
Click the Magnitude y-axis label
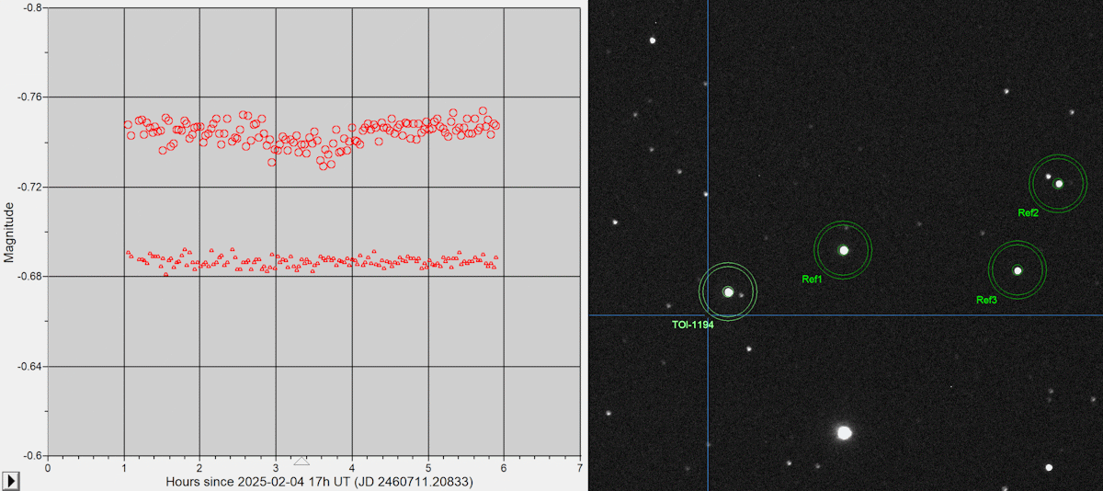[x=9, y=234]
